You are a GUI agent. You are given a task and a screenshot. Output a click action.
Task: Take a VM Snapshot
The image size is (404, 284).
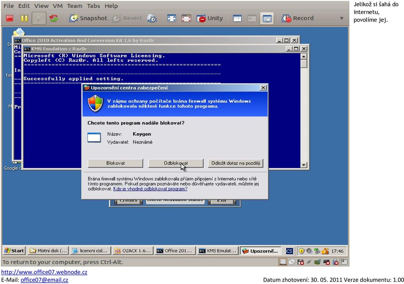[88, 18]
